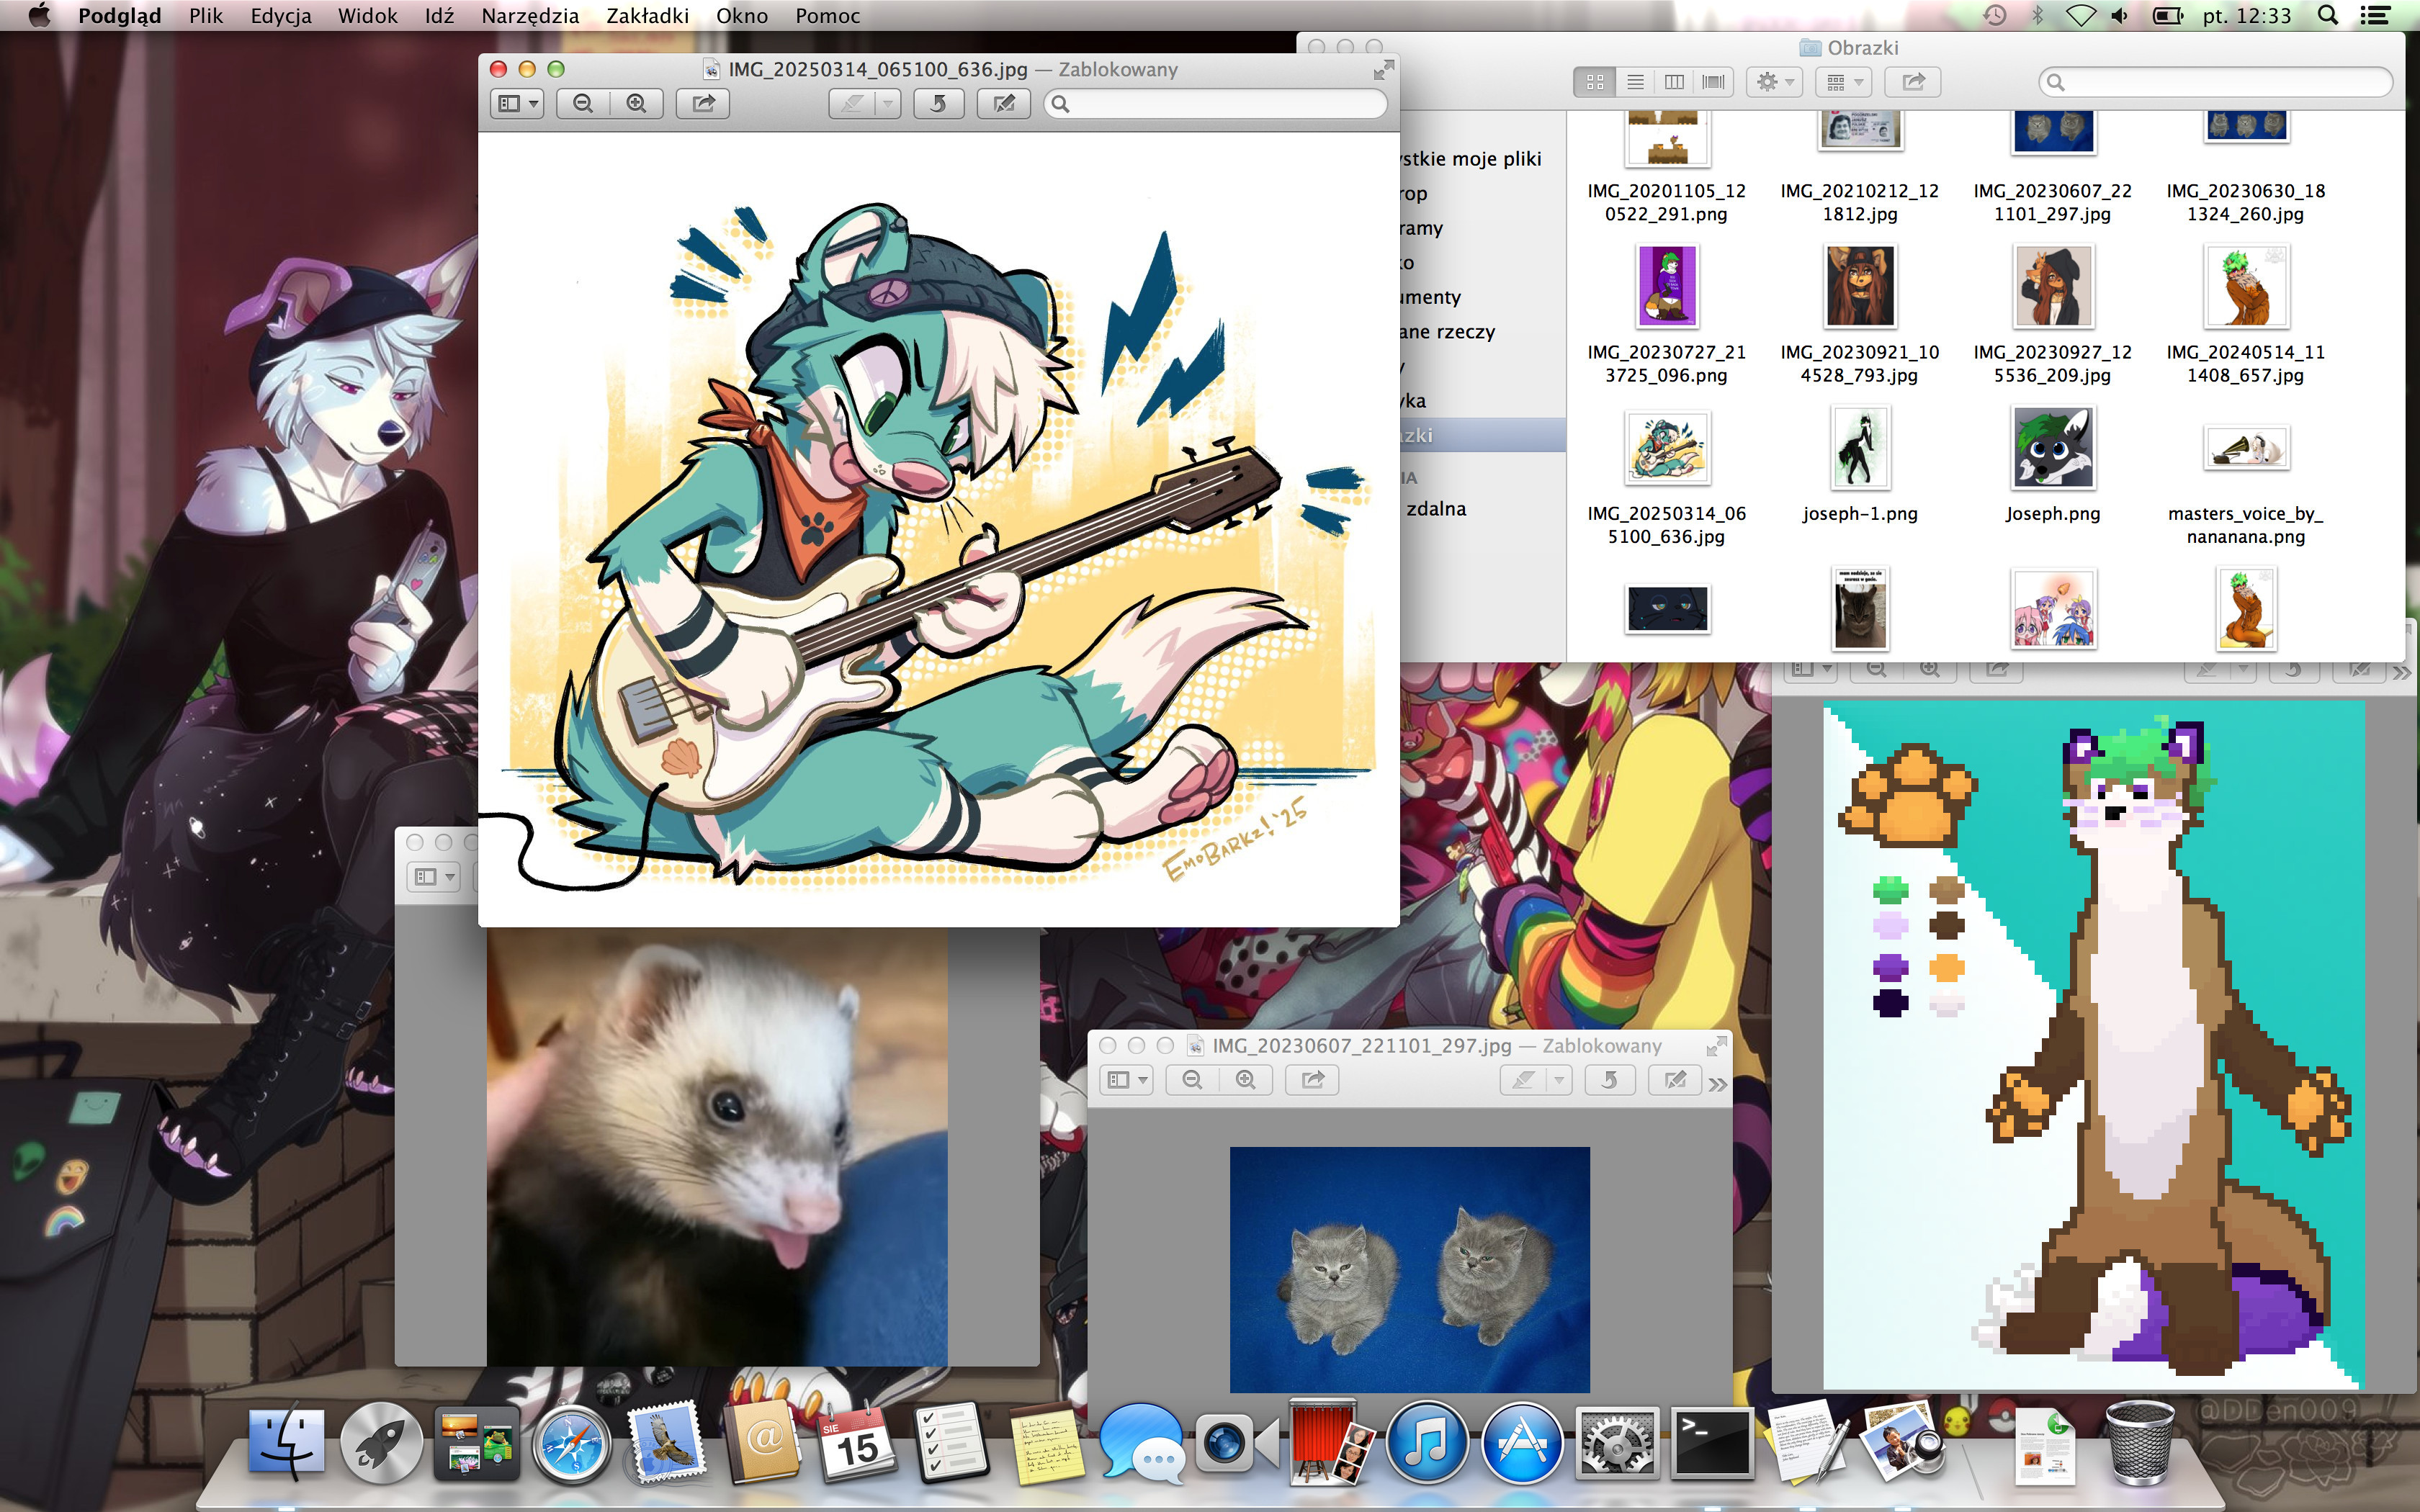Click the locked 'Zablokowany' title of IMG_20250314

pyautogui.click(x=1117, y=69)
